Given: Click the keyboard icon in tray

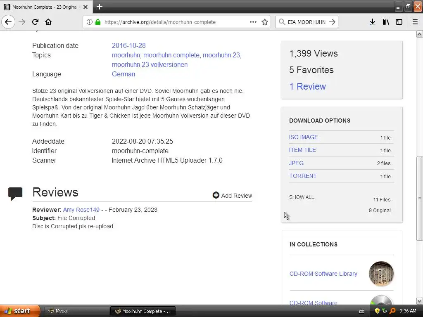Looking at the screenshot, I should pos(362,311).
